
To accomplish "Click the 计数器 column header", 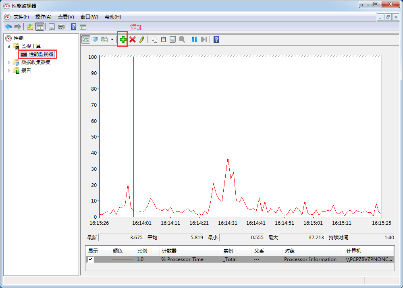I will [169, 251].
